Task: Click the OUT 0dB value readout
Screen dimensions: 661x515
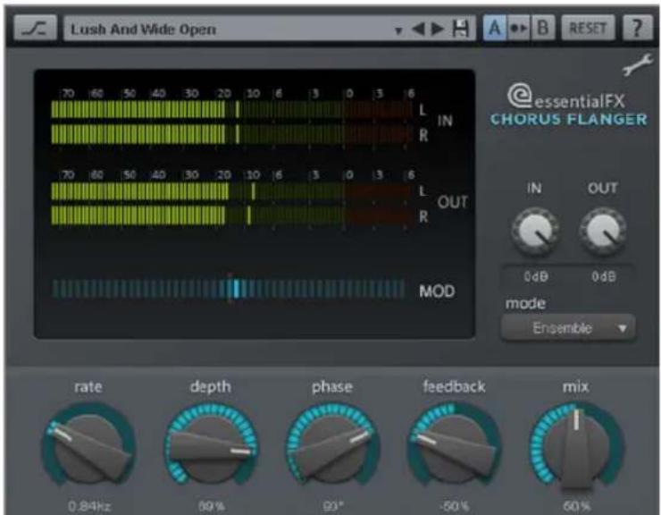Action: tap(604, 277)
